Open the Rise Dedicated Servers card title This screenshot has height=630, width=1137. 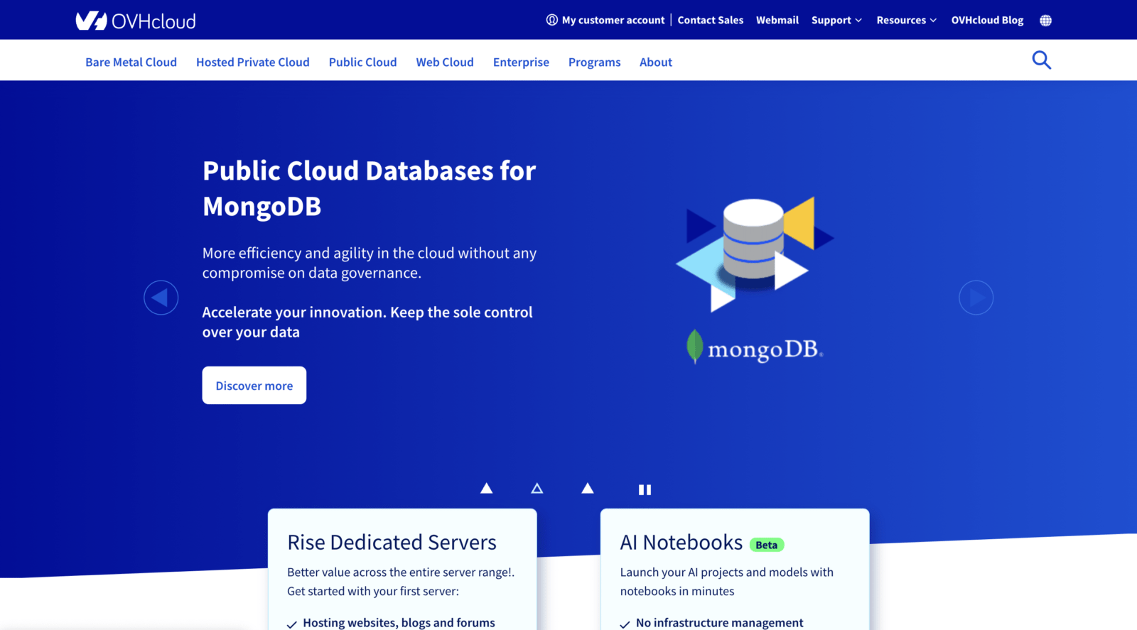pos(392,543)
